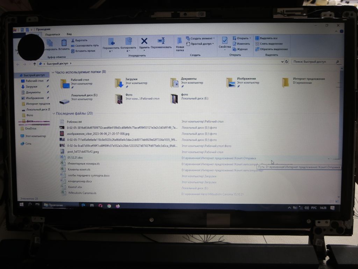Select the Изображения folder tile under frequent folders
Screen dimensions: 358x269
point(243,82)
